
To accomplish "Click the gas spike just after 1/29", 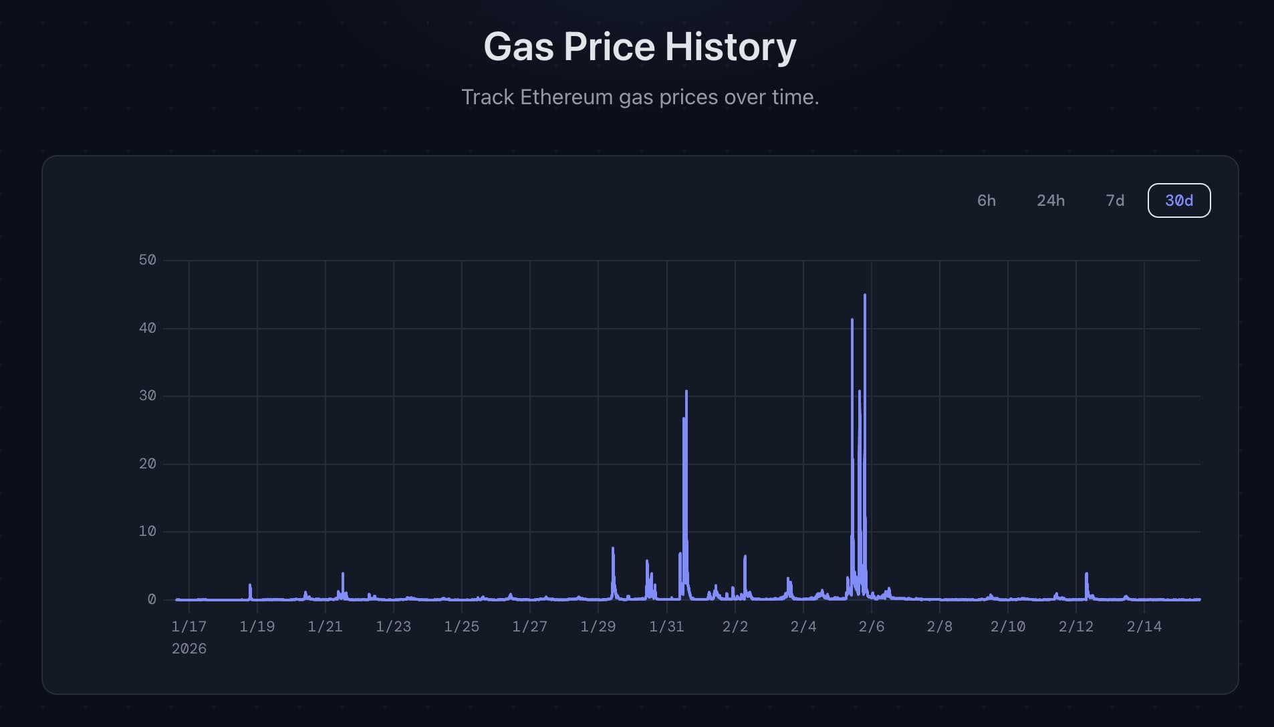I will tap(613, 550).
